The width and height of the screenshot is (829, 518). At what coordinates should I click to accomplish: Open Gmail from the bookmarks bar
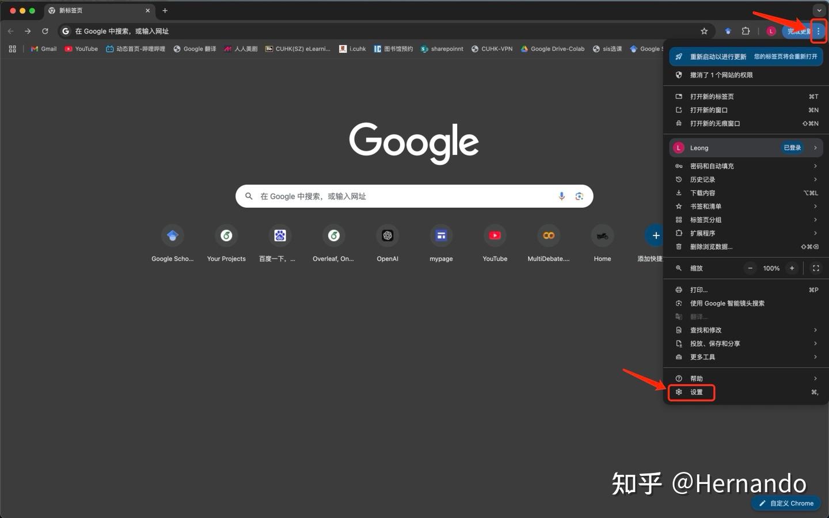[x=43, y=49]
